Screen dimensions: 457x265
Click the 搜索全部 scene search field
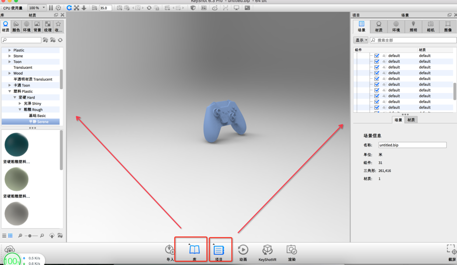413,40
